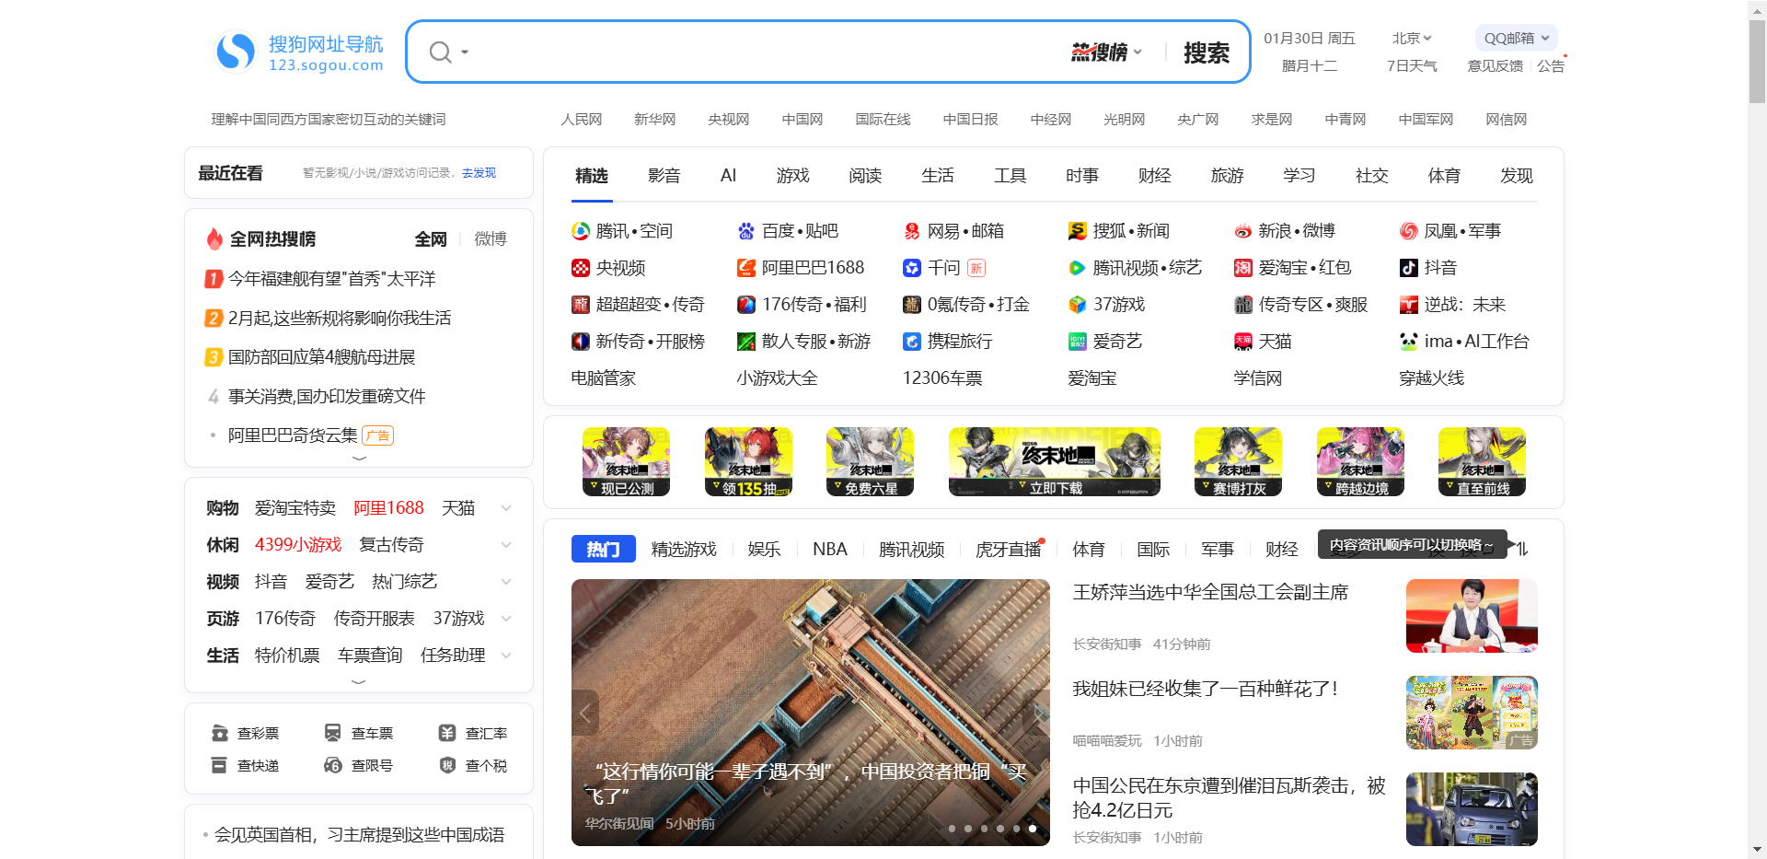Expand the 购物 shopping row
This screenshot has height=859, width=1767.
pos(506,507)
